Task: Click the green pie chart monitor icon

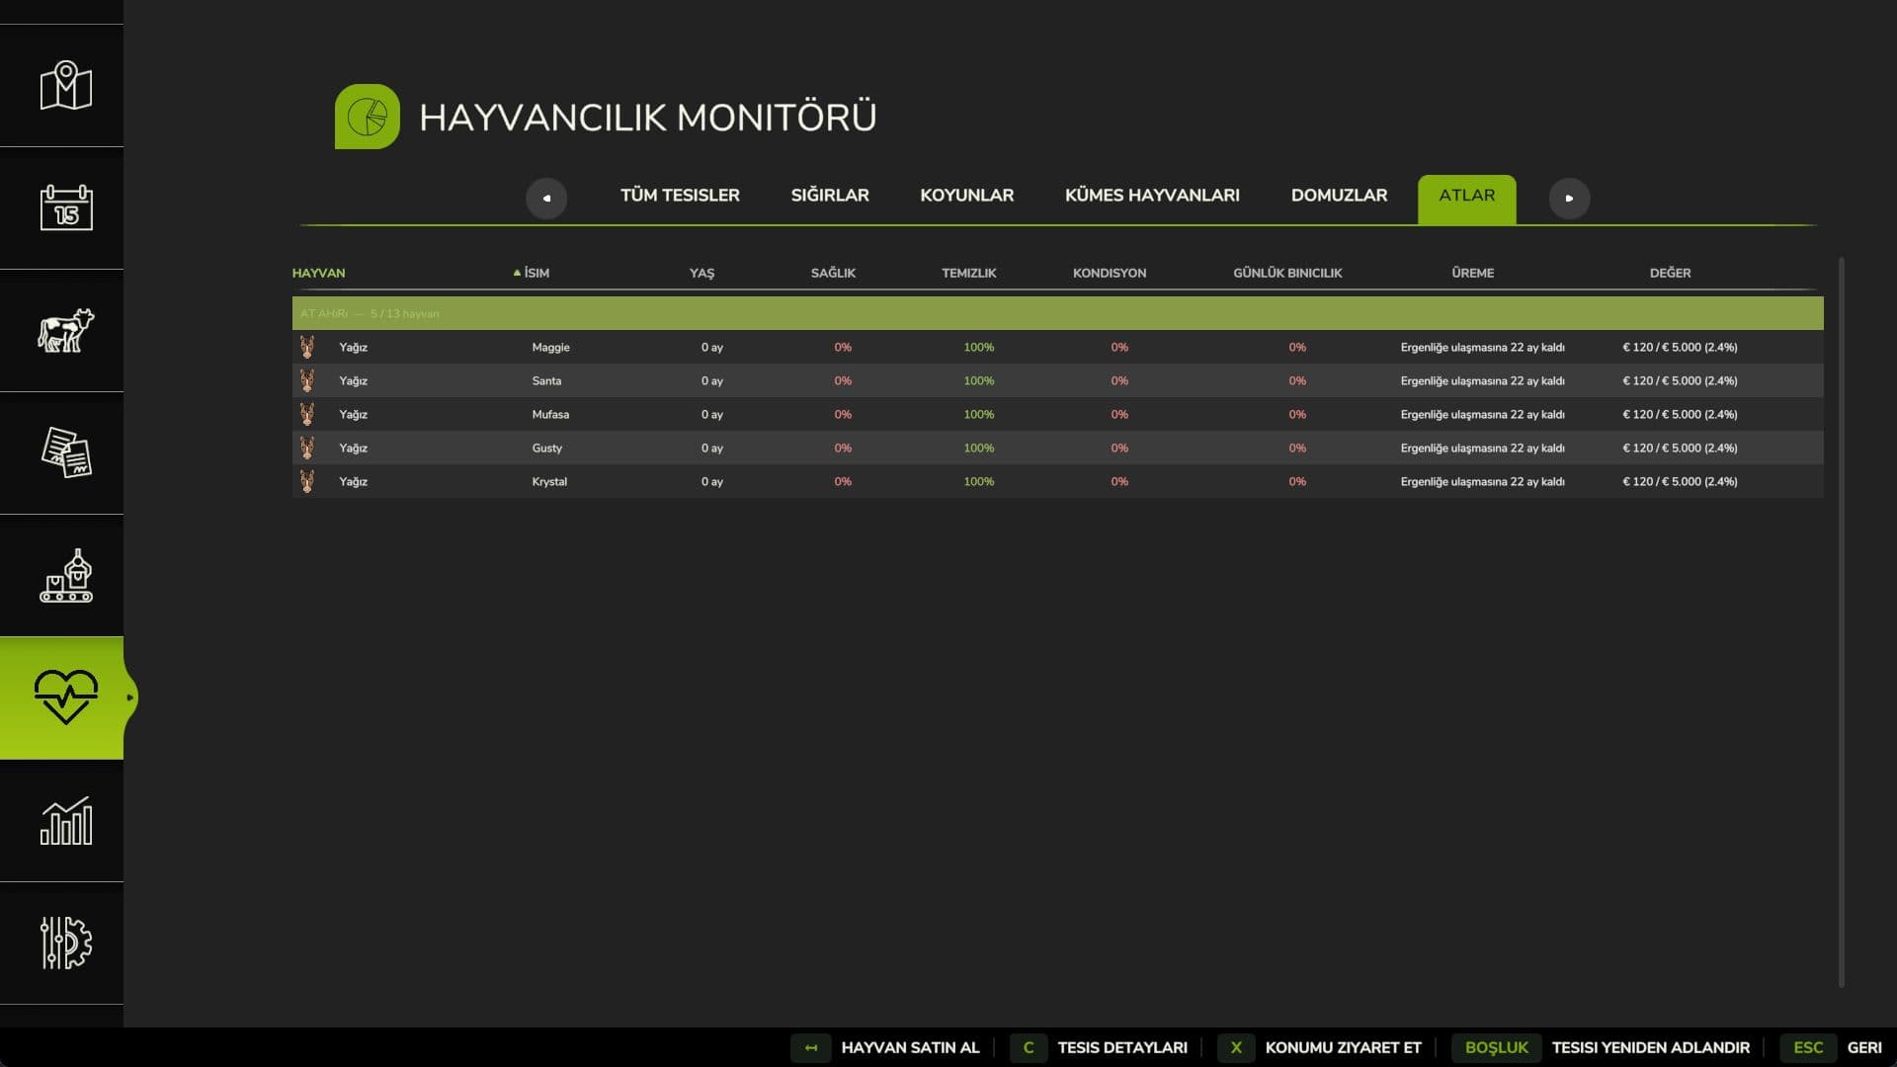Action: (368, 117)
